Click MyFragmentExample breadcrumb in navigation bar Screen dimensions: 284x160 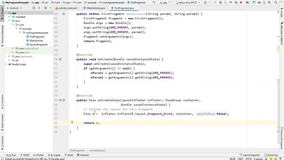click(x=16, y=3)
